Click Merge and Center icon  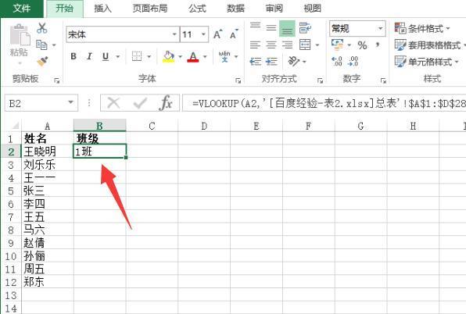[305, 45]
